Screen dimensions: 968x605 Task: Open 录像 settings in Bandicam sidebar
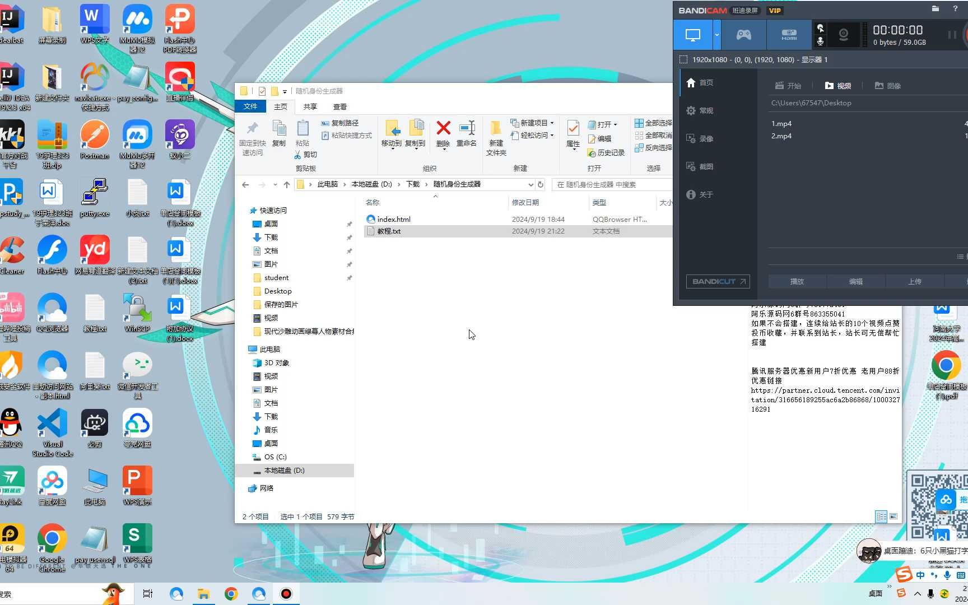coord(700,138)
